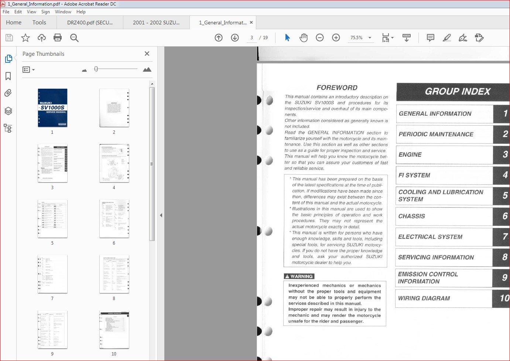510x361 pixels.
Task: Select page 3 thumbnail
Action: [52, 163]
